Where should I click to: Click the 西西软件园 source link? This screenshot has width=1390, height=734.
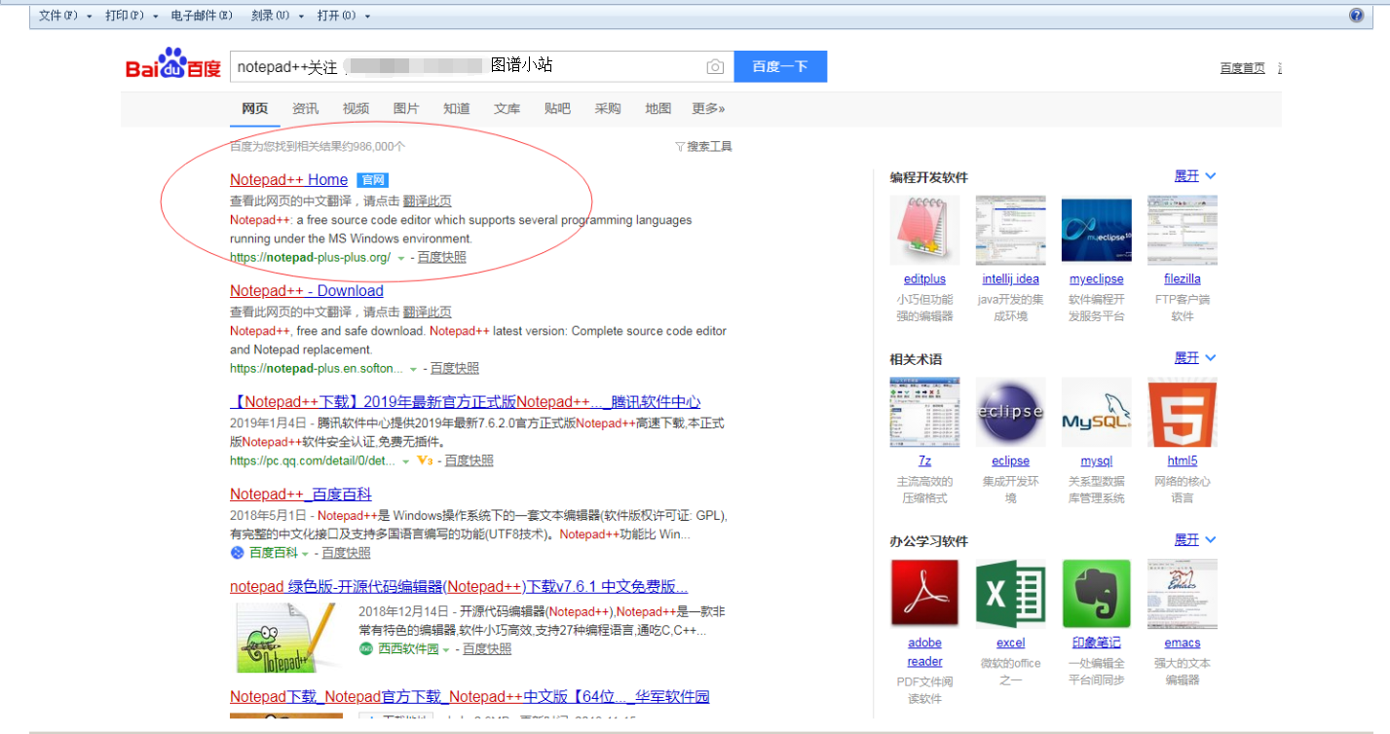(408, 649)
